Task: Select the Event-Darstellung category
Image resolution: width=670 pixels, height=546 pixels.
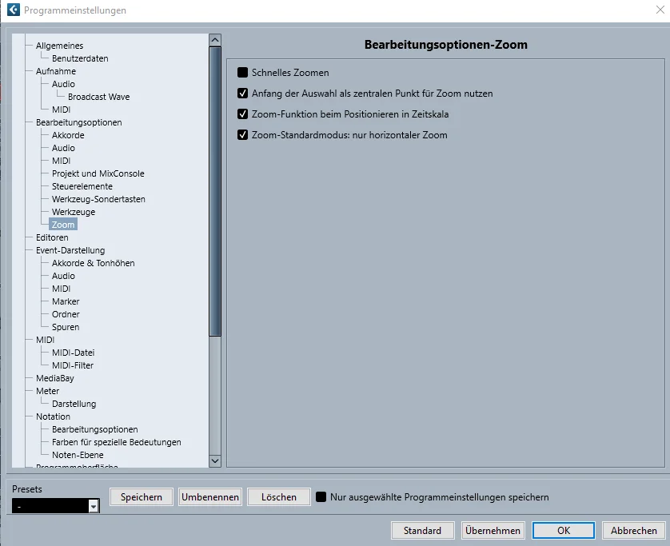Action: pyautogui.click(x=70, y=250)
